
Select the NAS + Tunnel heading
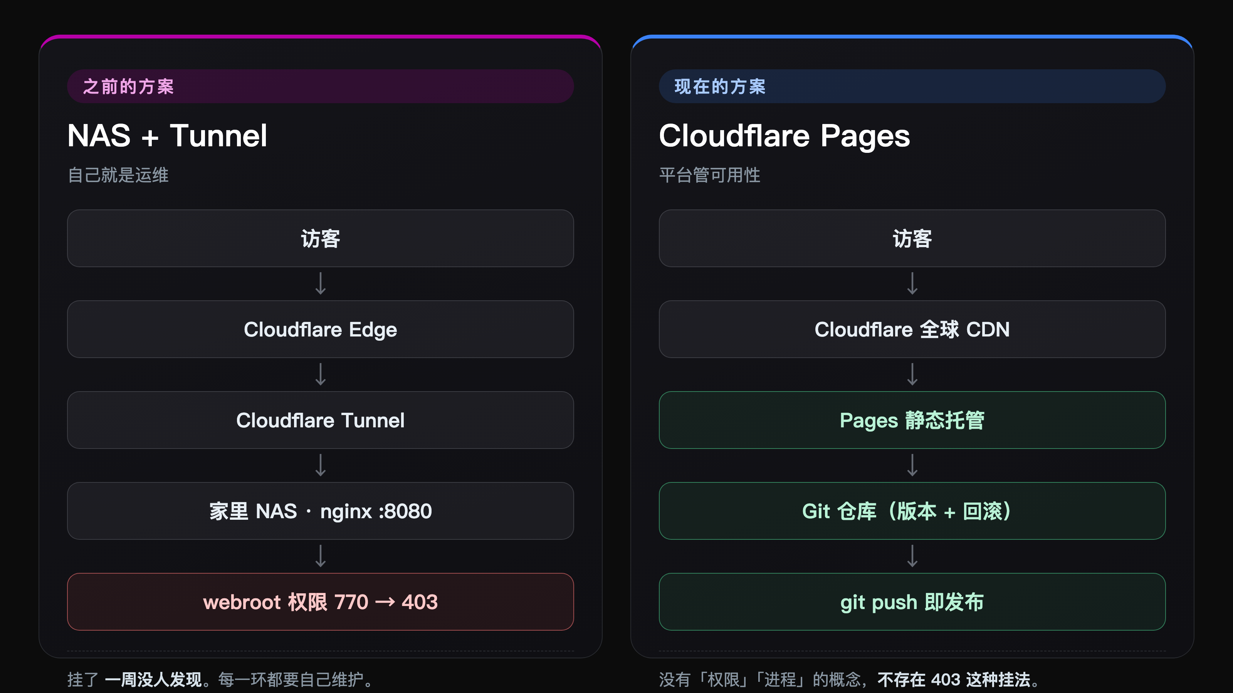(167, 136)
